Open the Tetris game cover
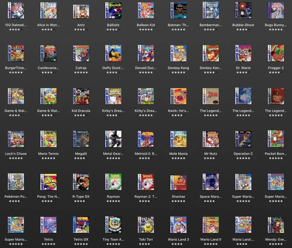The height and width of the screenshot is (248, 292). [48, 225]
